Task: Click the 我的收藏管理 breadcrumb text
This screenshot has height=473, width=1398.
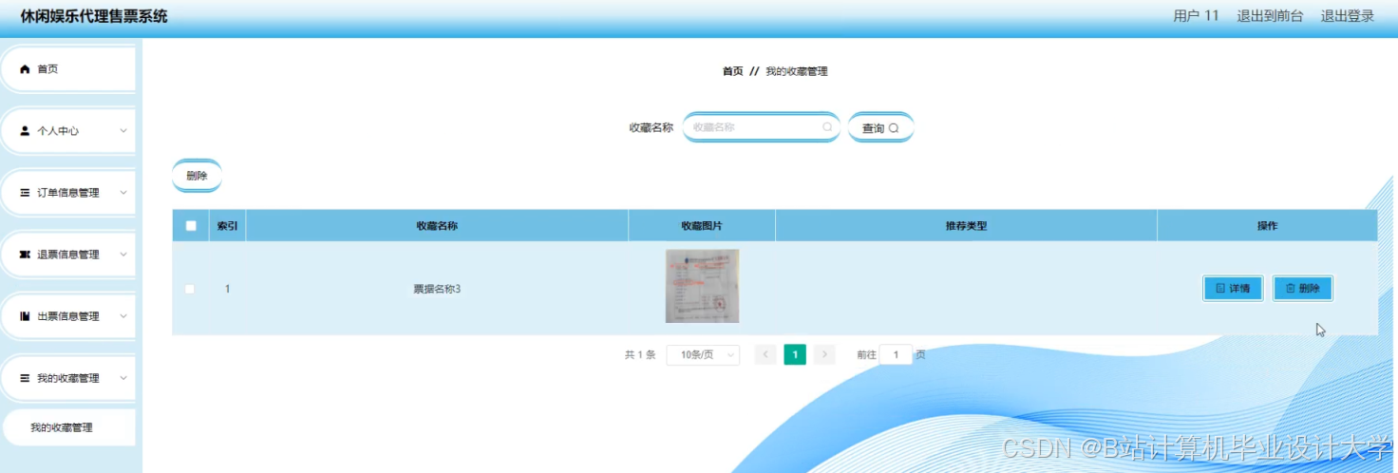Action: [797, 71]
